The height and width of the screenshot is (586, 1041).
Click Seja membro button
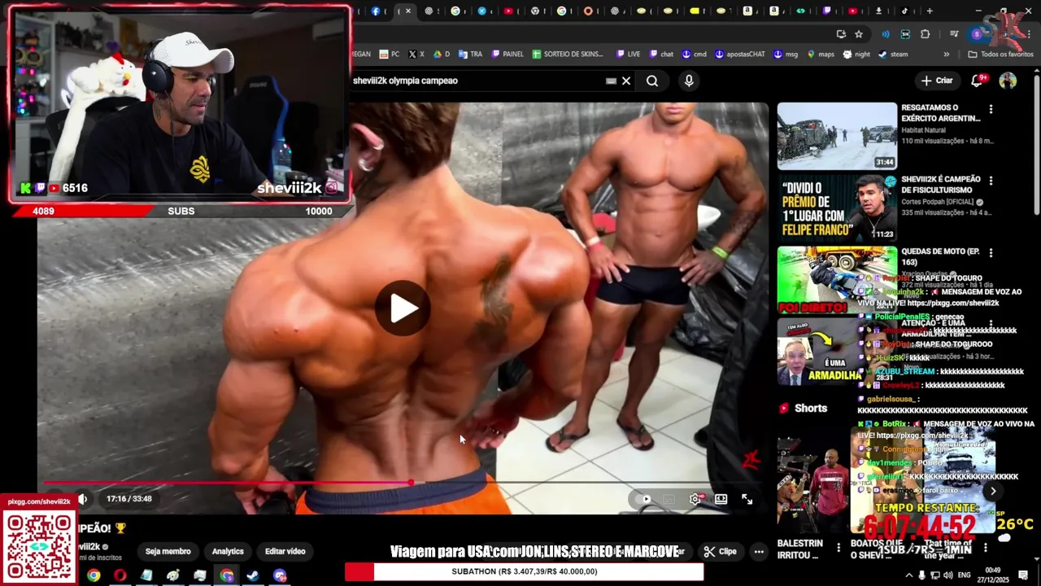point(168,551)
